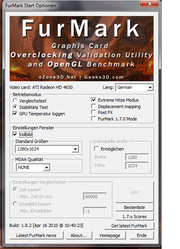Uncheck GPU Temperatur loggen checkbox
The width and height of the screenshot is (180, 249).
[x=15, y=114]
